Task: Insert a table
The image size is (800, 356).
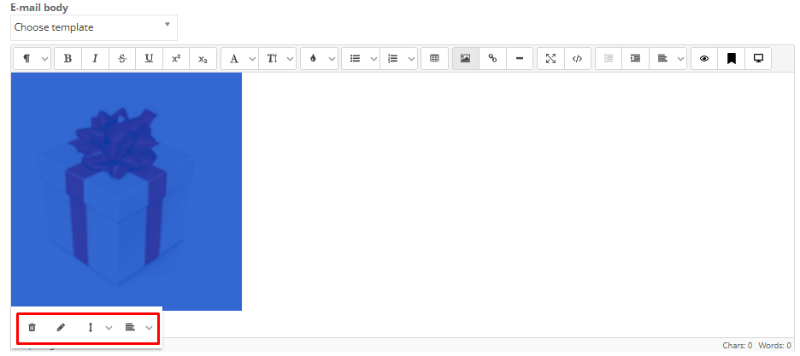Action: pos(435,59)
